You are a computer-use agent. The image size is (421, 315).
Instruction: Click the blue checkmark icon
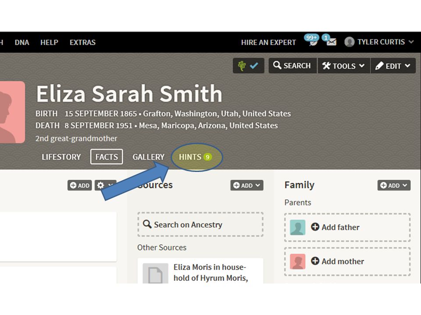click(x=254, y=65)
